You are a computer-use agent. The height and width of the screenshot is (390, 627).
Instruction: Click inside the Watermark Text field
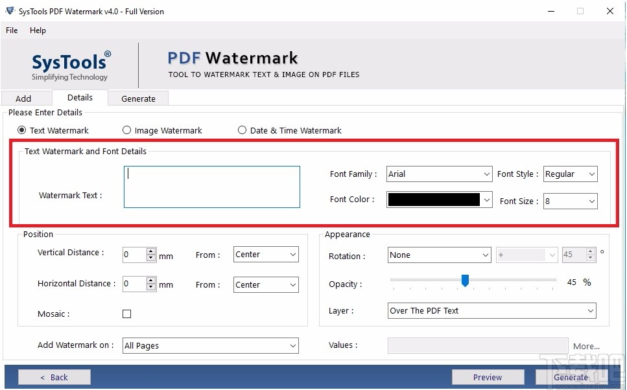(x=211, y=188)
